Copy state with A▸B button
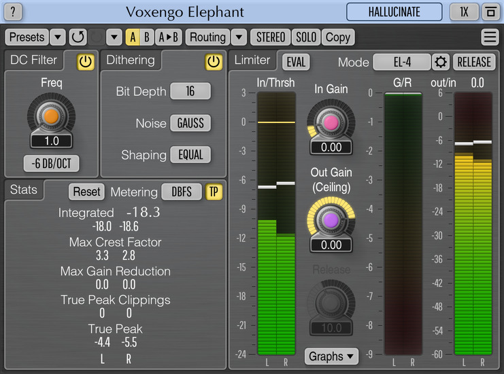The width and height of the screenshot is (504, 374). point(169,37)
